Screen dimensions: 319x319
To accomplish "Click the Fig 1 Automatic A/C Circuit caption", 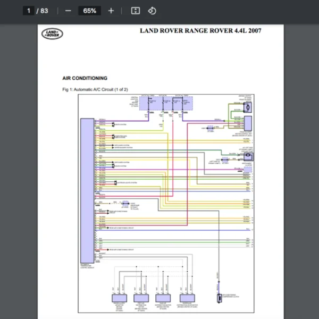I will coord(95,89).
